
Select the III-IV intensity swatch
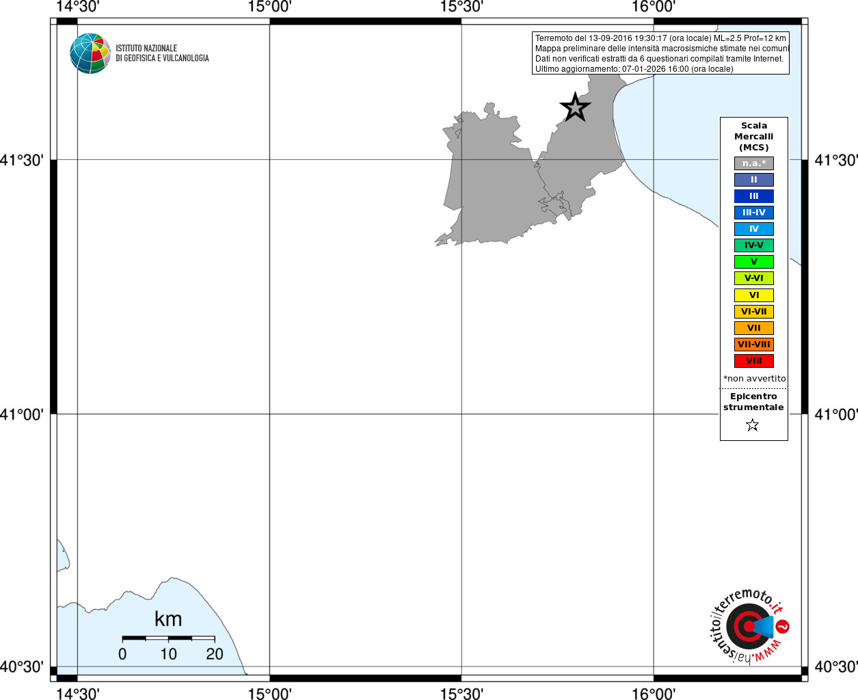pyautogui.click(x=754, y=213)
